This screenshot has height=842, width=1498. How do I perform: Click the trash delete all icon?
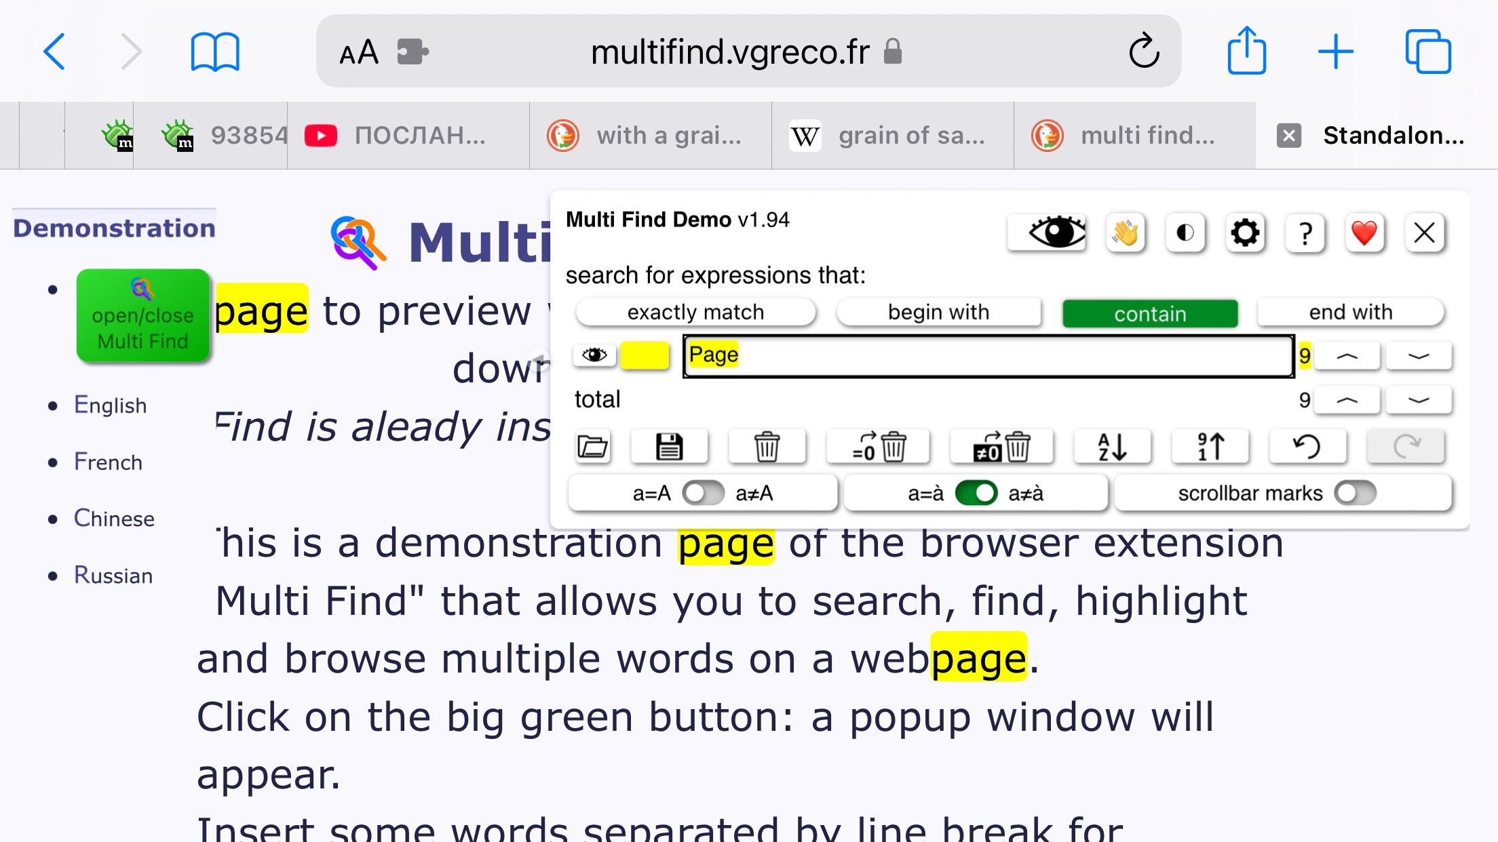[767, 447]
